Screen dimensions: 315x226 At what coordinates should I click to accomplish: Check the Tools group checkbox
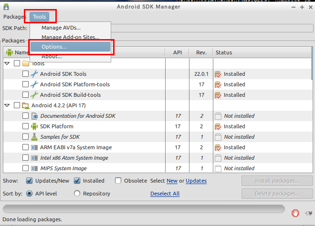(17, 63)
